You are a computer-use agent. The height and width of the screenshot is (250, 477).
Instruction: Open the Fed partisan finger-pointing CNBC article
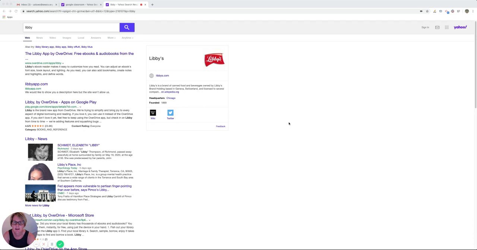[x=94, y=188]
